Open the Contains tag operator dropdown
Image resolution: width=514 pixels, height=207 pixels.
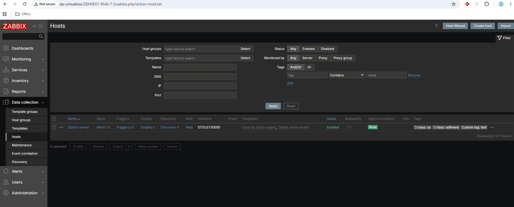(x=347, y=75)
